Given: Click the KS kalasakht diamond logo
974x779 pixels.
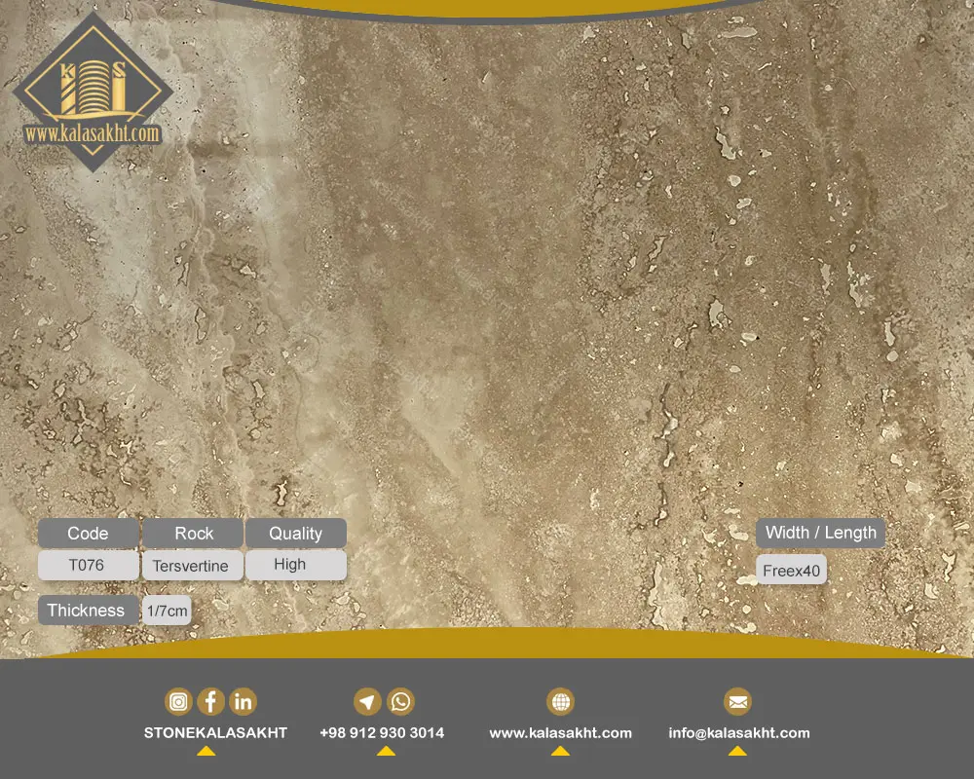Looking at the screenshot, I should pyautogui.click(x=93, y=92).
